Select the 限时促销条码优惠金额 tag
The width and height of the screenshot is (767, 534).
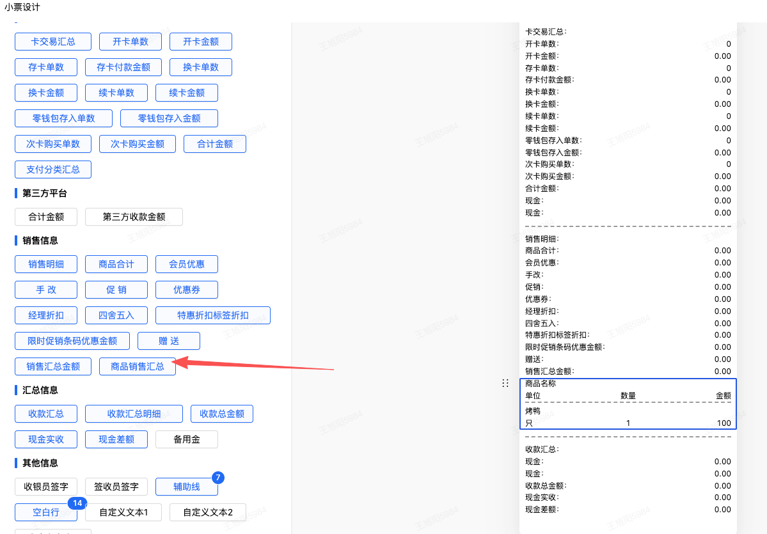coord(72,341)
